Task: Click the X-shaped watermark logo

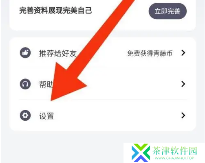Action: 141,152
